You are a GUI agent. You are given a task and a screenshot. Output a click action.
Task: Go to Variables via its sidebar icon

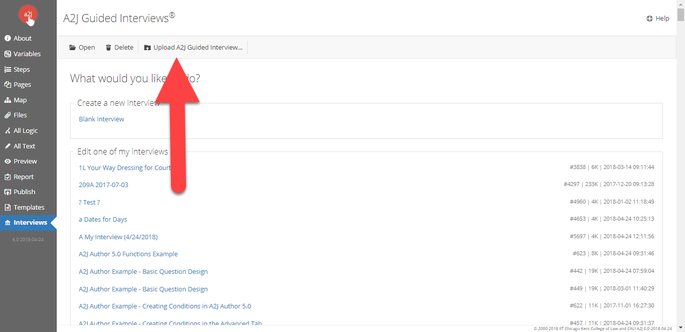pos(8,54)
